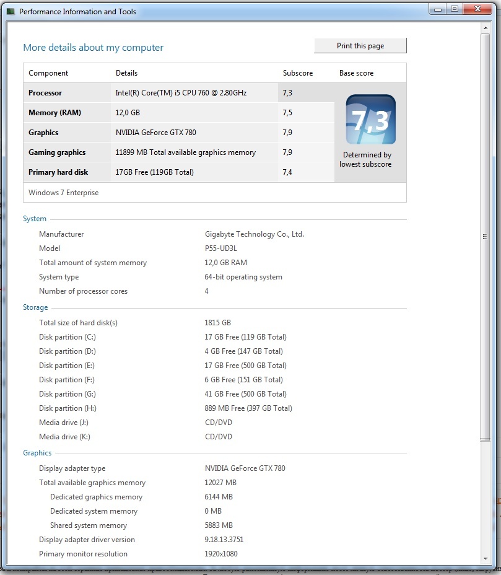This screenshot has width=501, height=575.
Task: Maximize the Performance Information window
Action: [455, 9]
